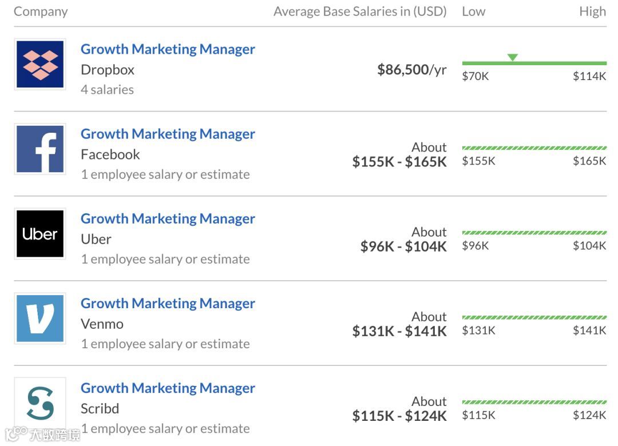618x446 pixels.
Task: Click the green triangle marker on Dropbox salary bar
Action: [x=513, y=57]
